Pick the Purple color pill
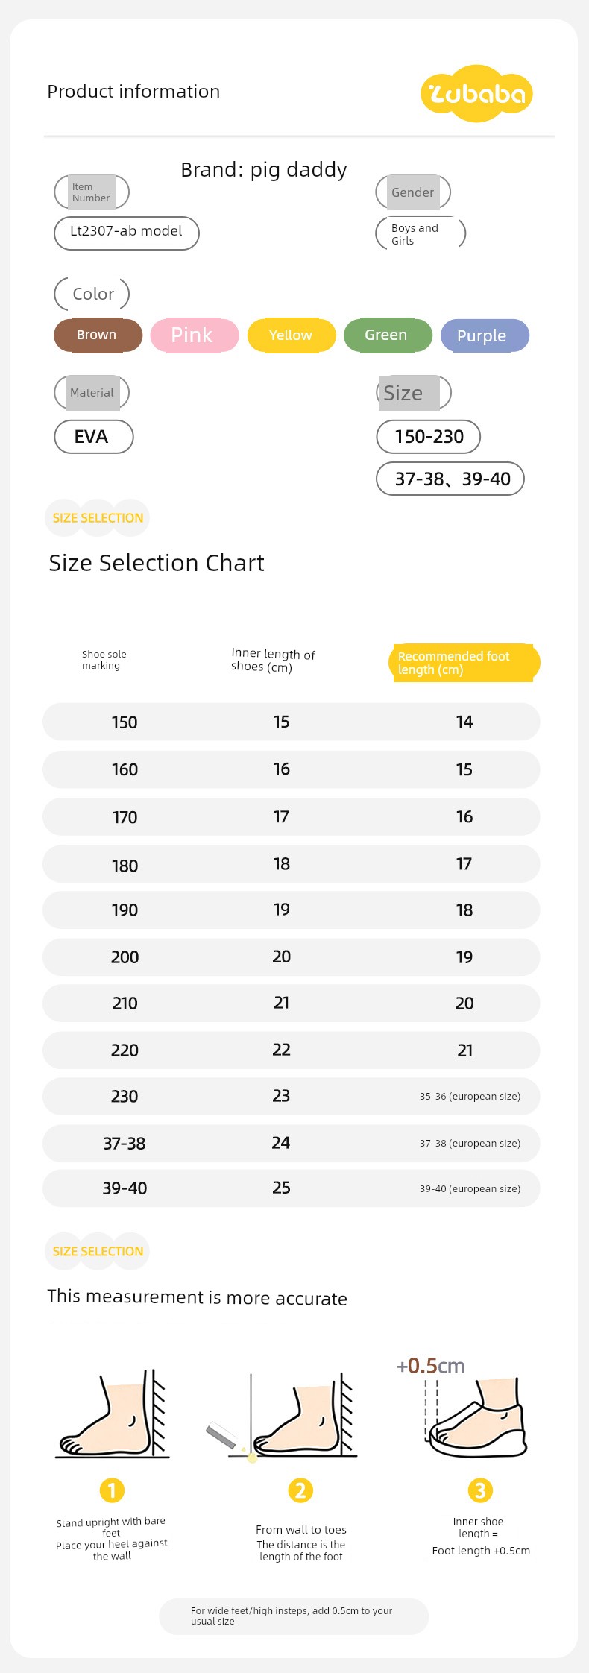 [485, 335]
